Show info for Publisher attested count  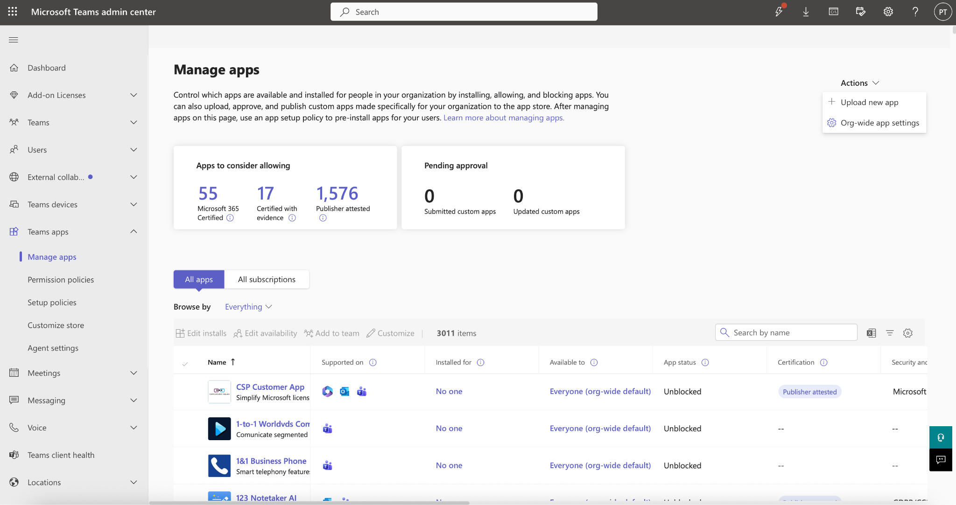tap(323, 218)
